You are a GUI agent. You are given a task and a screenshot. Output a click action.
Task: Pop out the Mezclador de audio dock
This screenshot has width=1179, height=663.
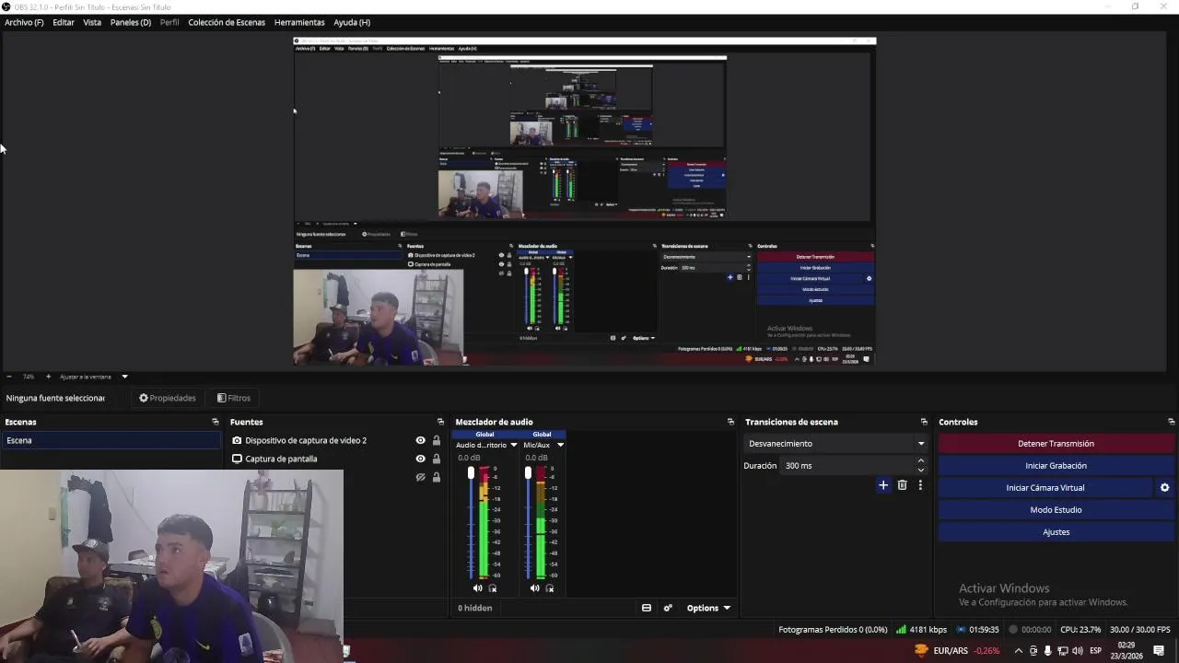click(x=730, y=422)
